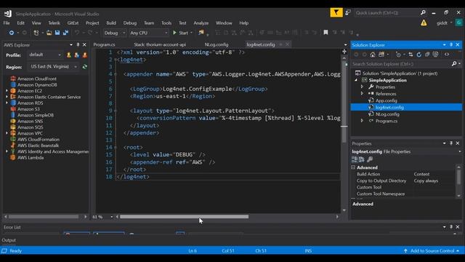Click the Solution Explorer Refresh icon
The height and width of the screenshot is (262, 465).
click(418, 55)
